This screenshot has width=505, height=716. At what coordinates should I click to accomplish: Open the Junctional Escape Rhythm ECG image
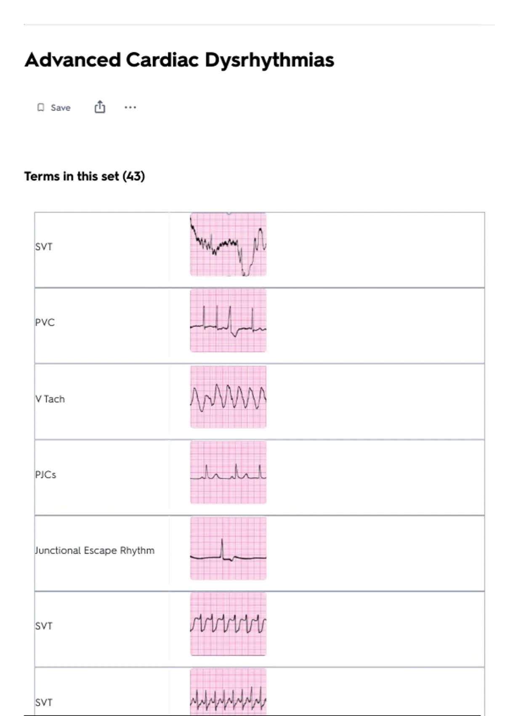coord(228,548)
